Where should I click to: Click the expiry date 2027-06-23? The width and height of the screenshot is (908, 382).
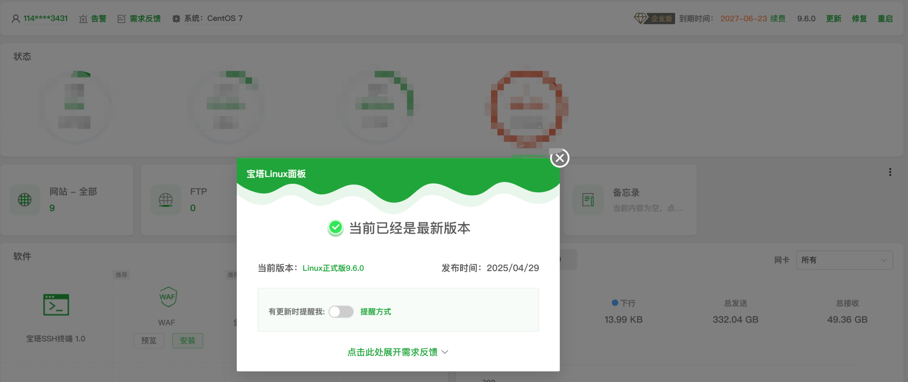(743, 18)
